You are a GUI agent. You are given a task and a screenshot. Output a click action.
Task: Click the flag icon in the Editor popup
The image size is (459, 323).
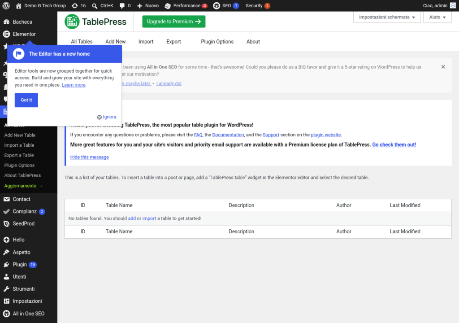(x=18, y=54)
